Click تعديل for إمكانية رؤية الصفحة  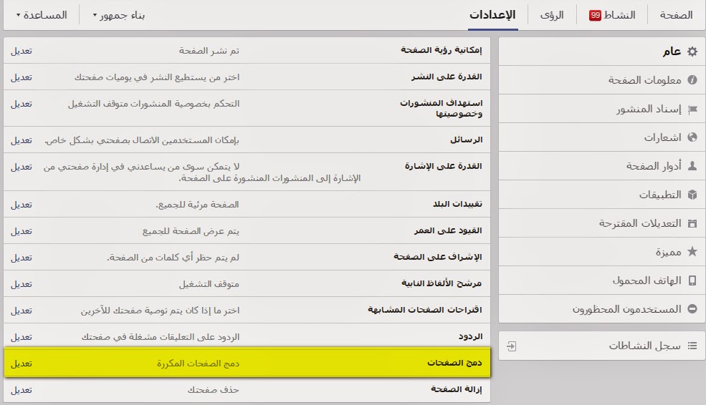coord(22,51)
